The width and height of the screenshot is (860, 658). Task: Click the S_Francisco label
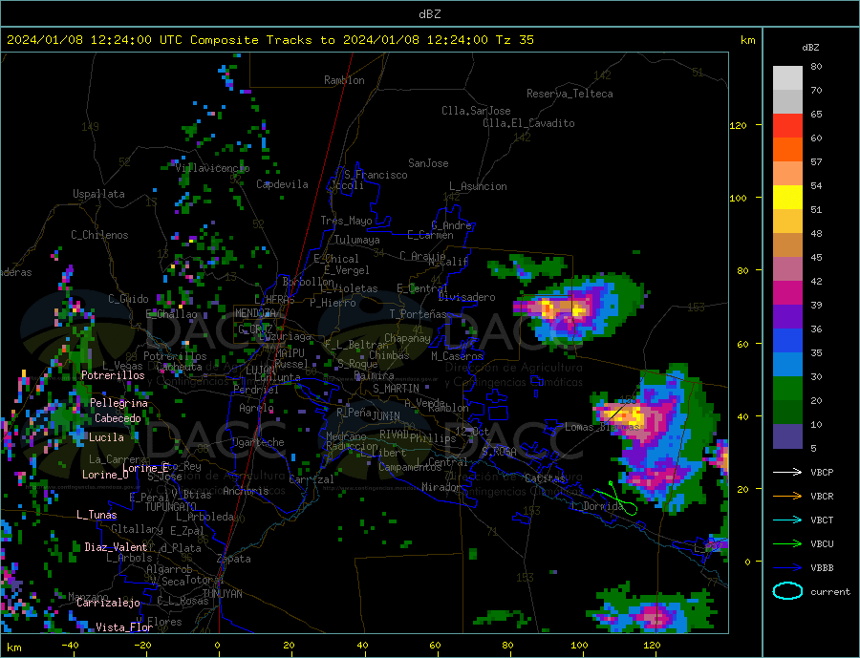(376, 175)
